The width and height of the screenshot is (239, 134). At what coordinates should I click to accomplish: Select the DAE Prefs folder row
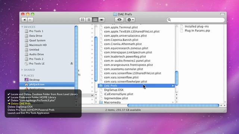(136, 86)
